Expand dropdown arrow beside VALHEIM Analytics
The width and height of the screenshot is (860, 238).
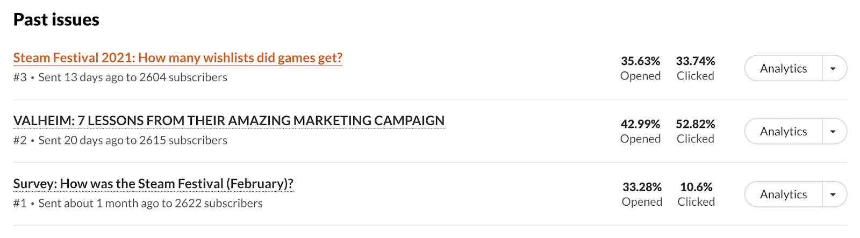tap(833, 132)
